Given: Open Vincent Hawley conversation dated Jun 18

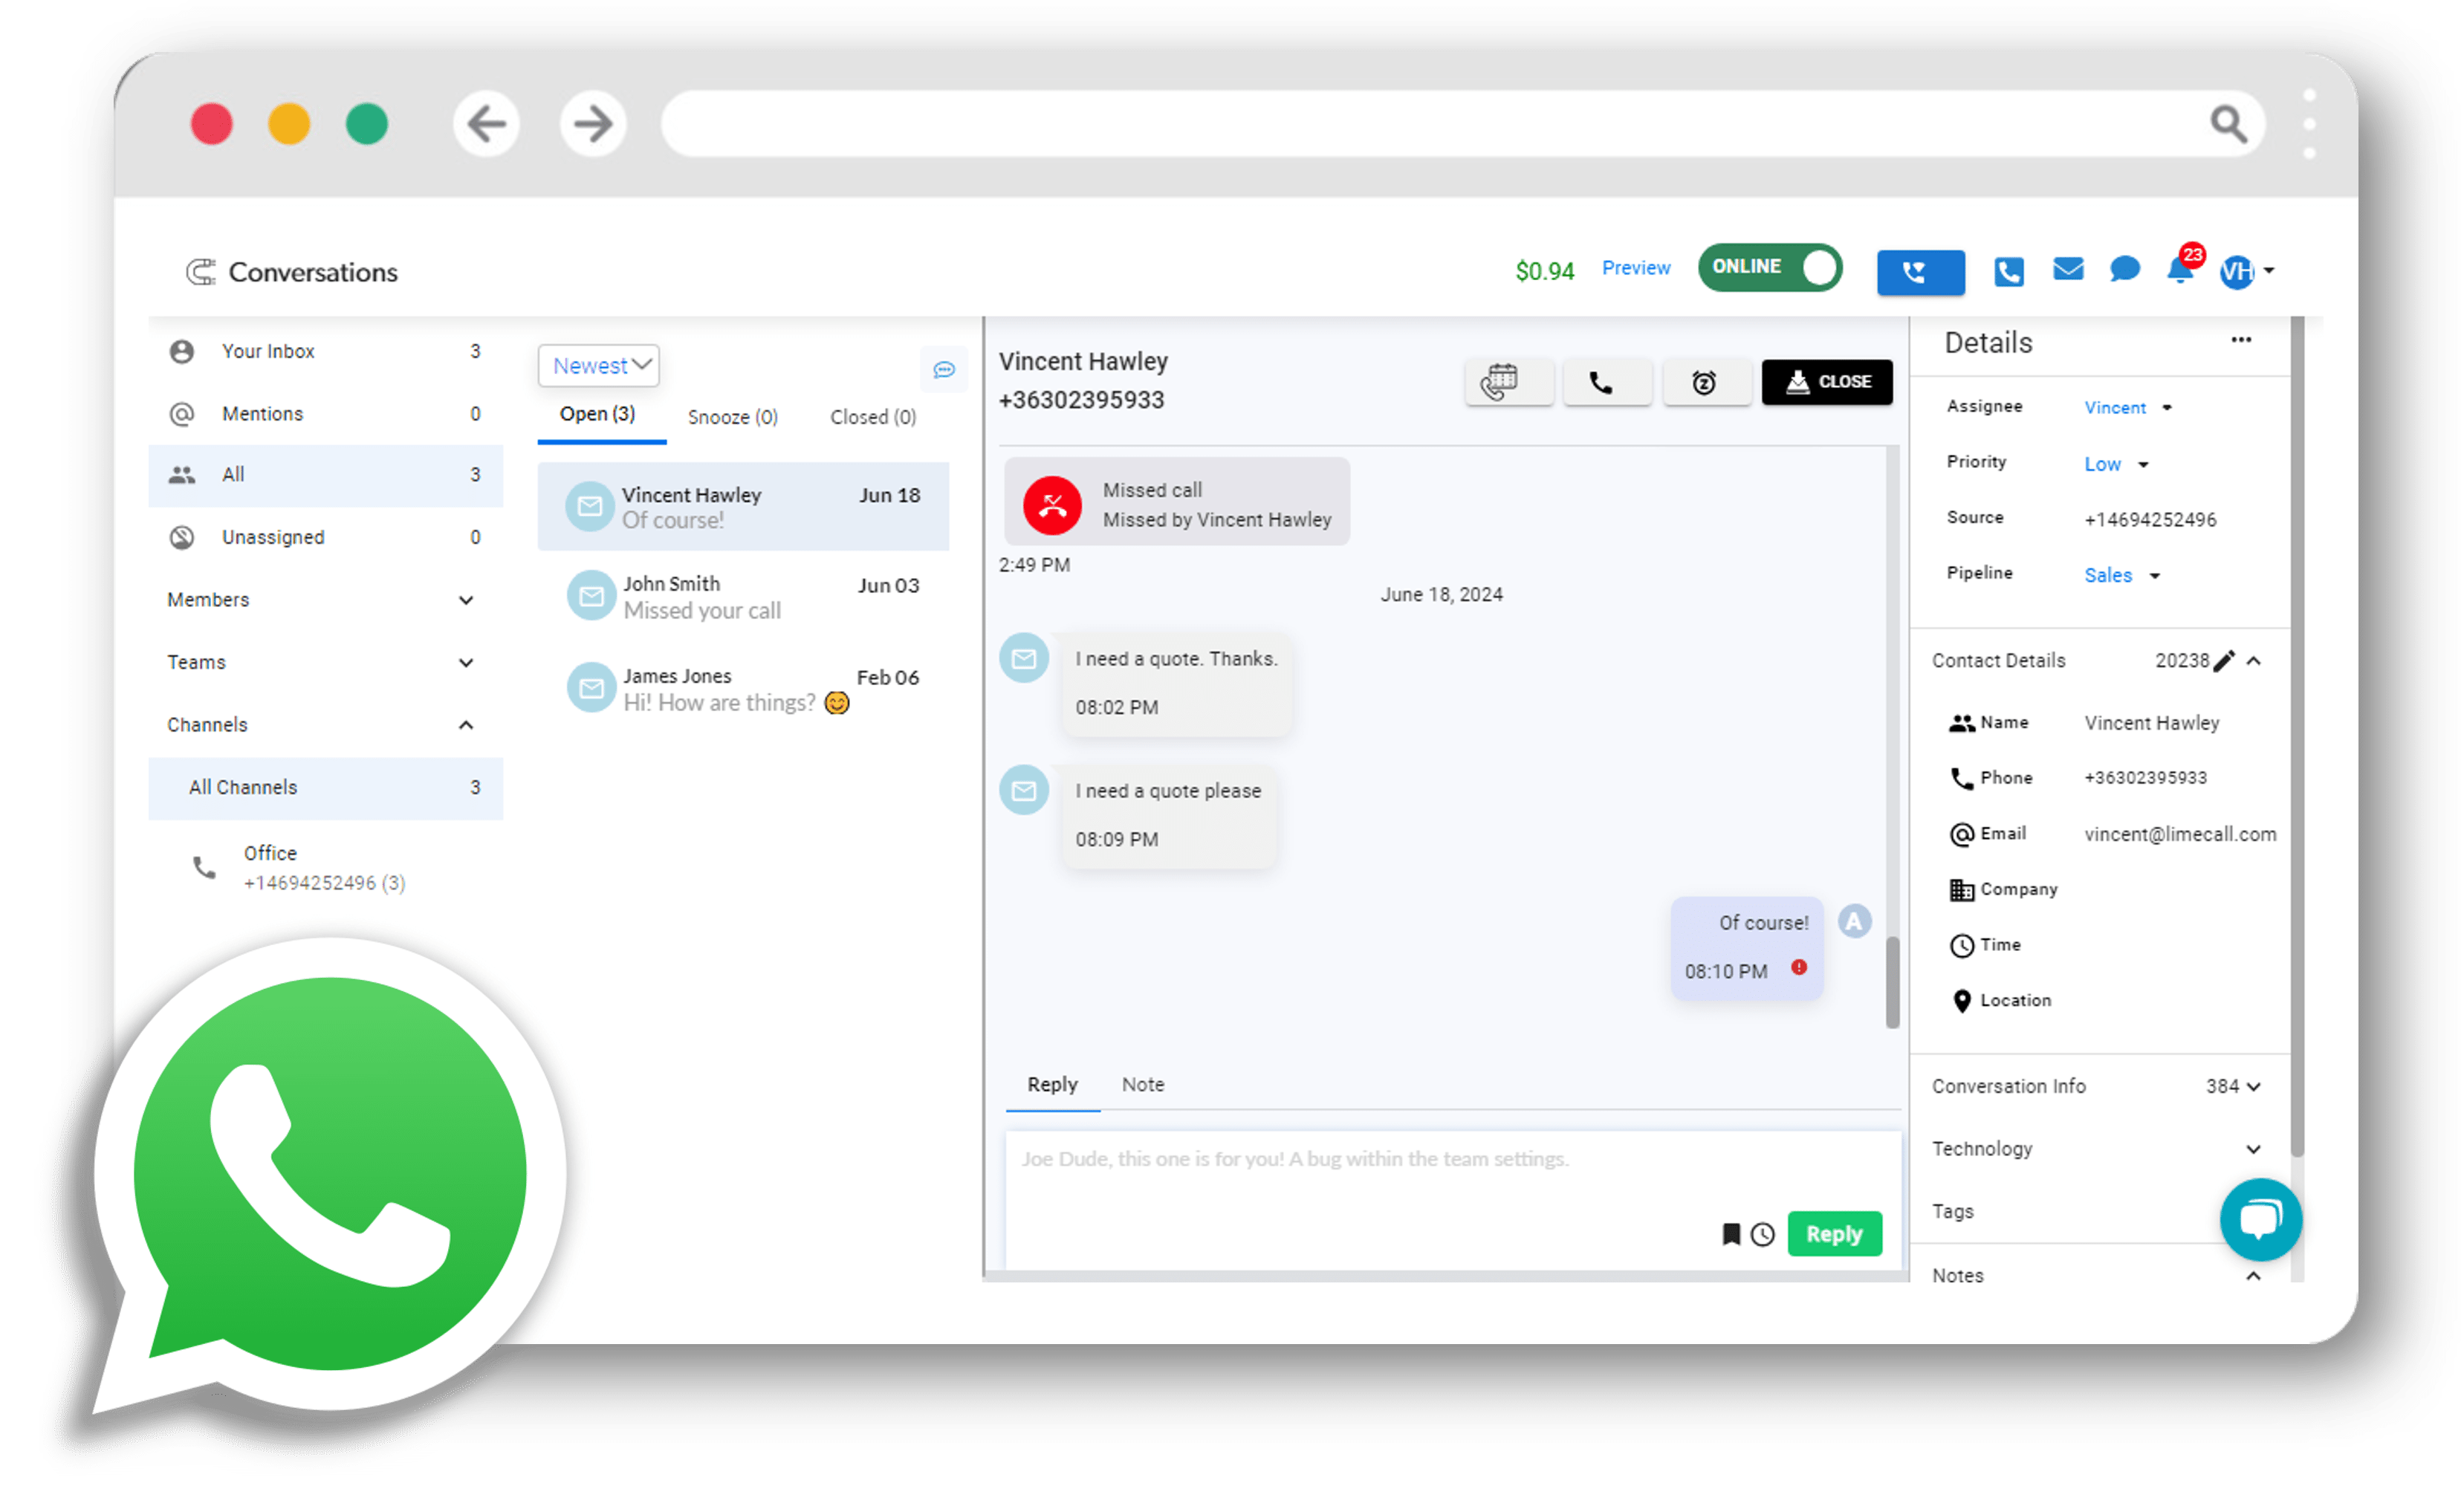Looking at the screenshot, I should (x=743, y=507).
